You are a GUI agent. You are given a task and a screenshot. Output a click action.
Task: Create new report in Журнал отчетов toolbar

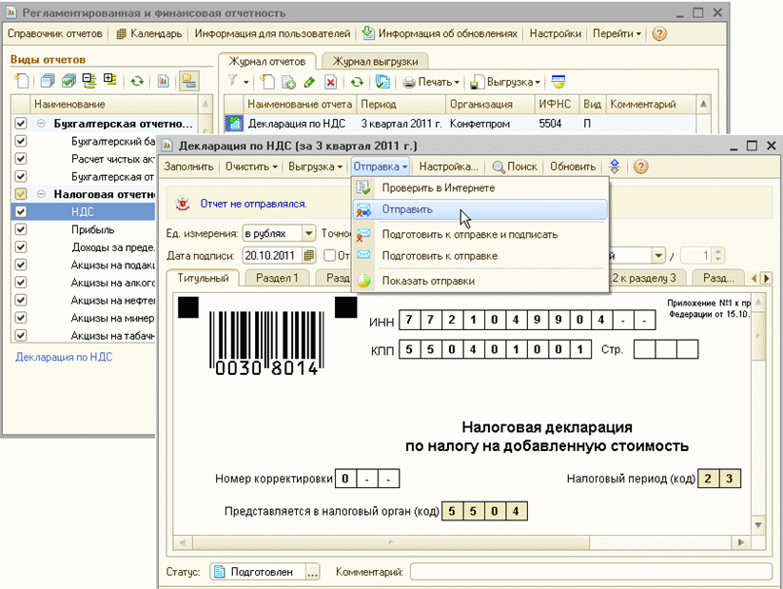pos(268,82)
